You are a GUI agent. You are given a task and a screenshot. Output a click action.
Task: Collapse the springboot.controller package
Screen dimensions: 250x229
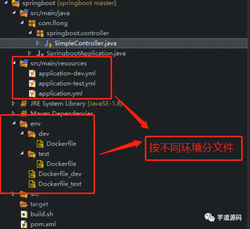(30, 32)
